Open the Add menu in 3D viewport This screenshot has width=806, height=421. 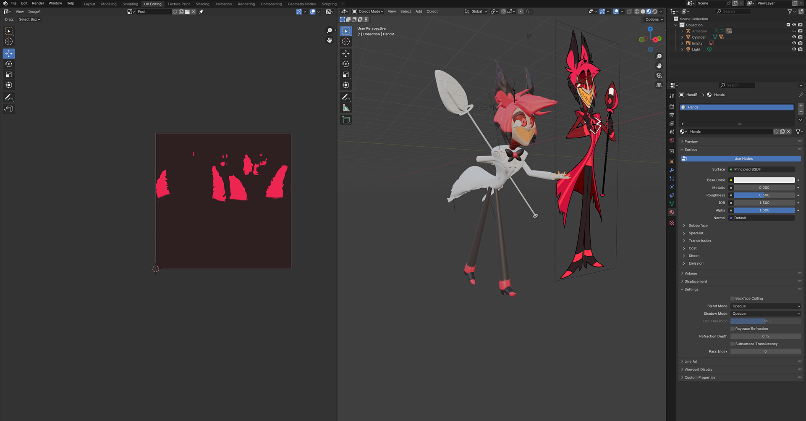(x=419, y=12)
